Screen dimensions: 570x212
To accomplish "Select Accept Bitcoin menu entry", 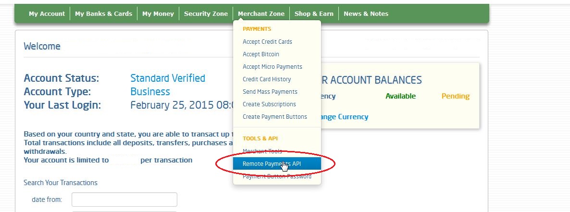I will click(260, 54).
